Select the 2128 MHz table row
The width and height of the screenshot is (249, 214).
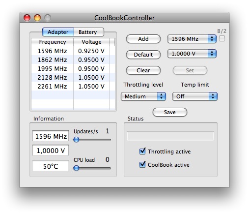pos(73,77)
